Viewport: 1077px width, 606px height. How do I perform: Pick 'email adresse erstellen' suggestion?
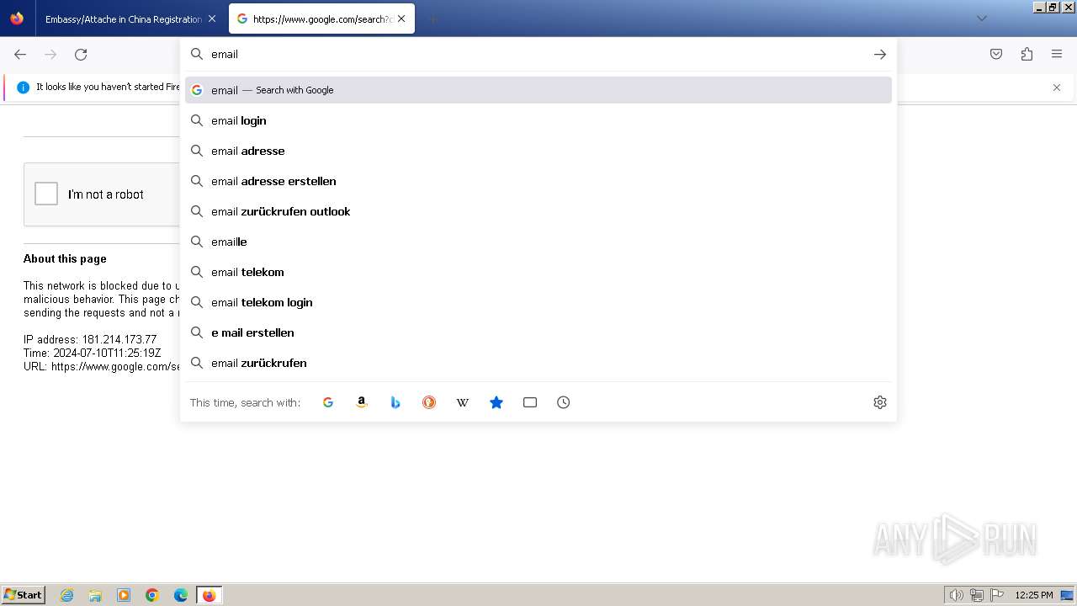click(x=538, y=181)
